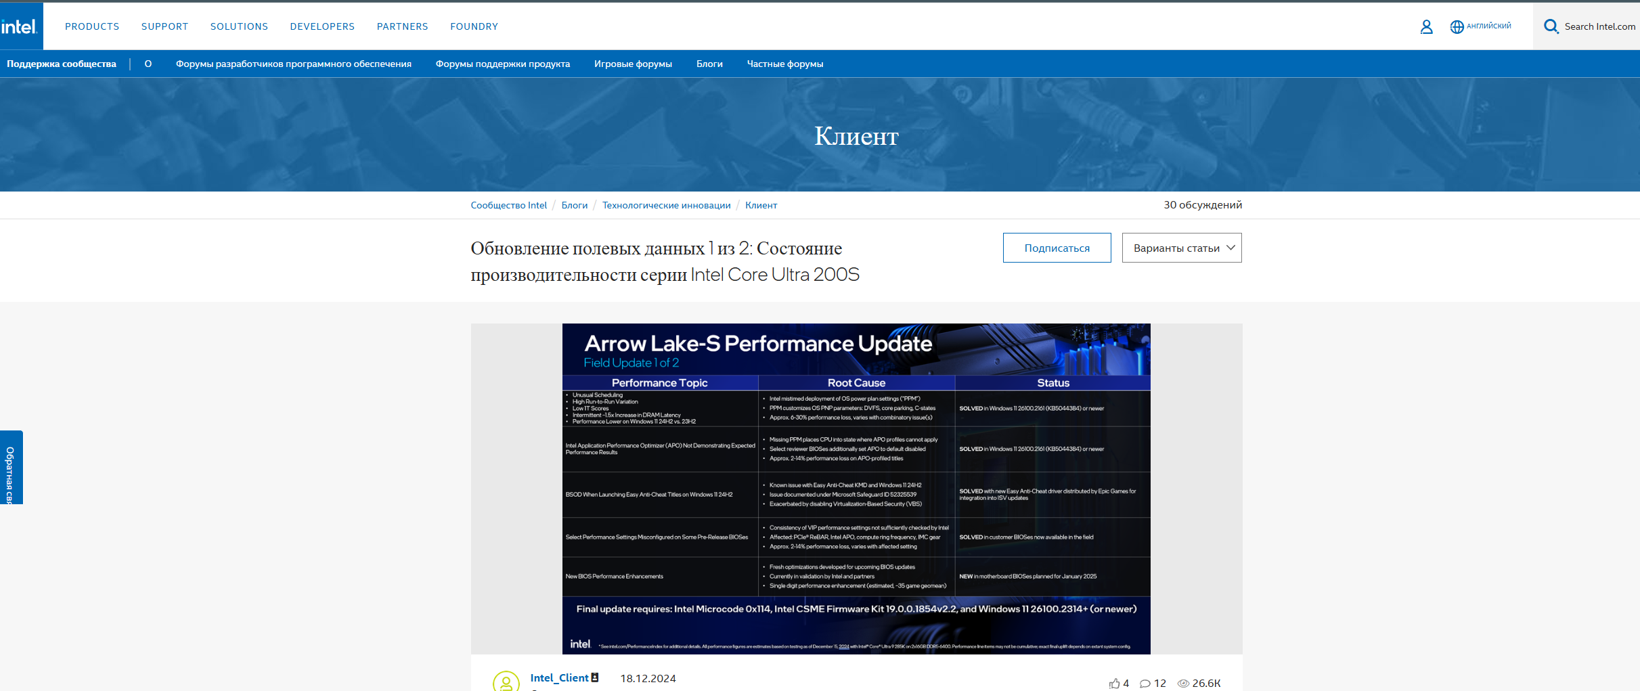Open the Обратная связь feedback side tab
Image resolution: width=1640 pixels, height=691 pixels.
point(11,468)
